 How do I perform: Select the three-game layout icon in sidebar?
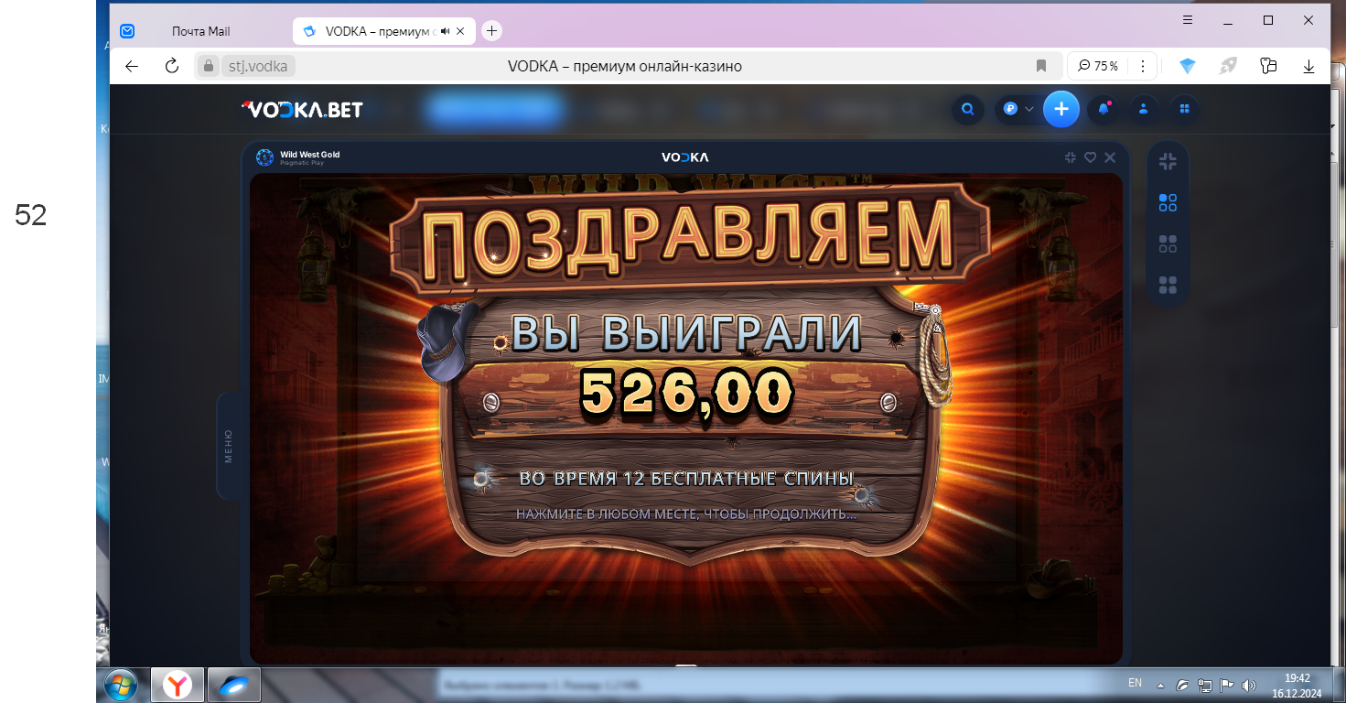pyautogui.click(x=1168, y=243)
